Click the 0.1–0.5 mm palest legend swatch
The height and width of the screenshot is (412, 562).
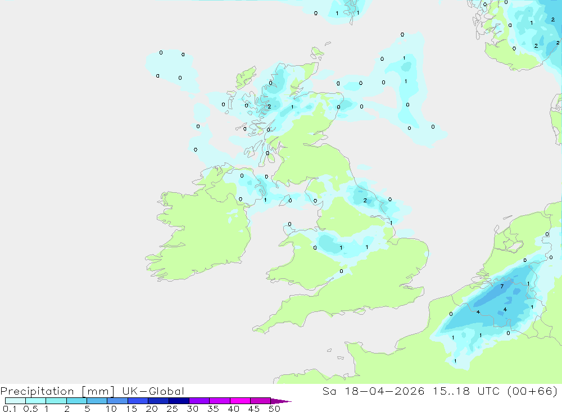[15, 401]
